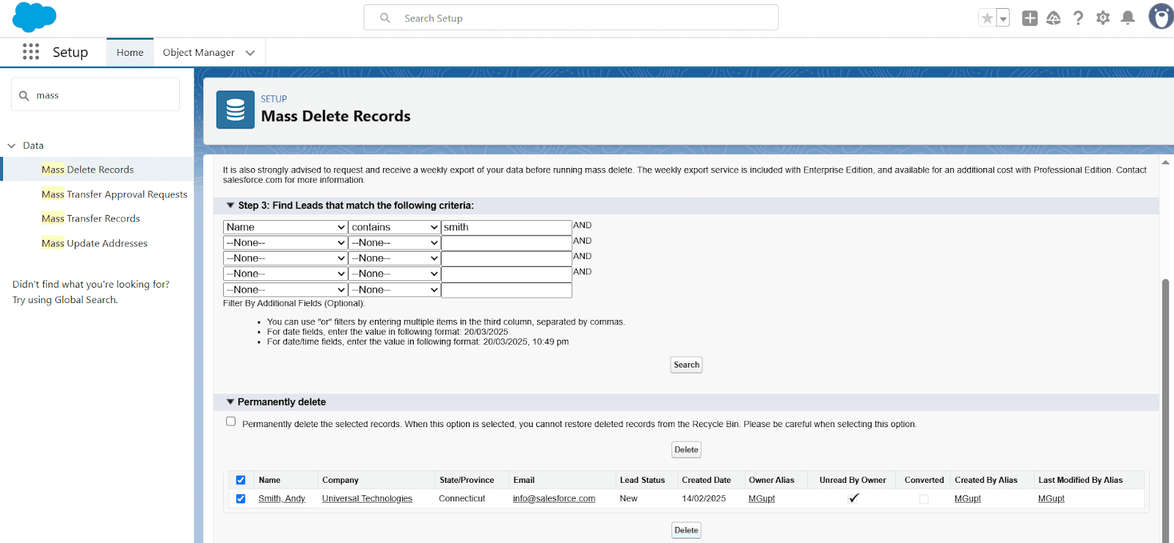
Task: Open the App Launcher dots grid
Action: 31,51
